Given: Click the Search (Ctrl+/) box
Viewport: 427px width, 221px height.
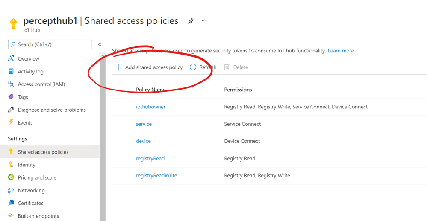Looking at the screenshot, I should tap(50, 44).
